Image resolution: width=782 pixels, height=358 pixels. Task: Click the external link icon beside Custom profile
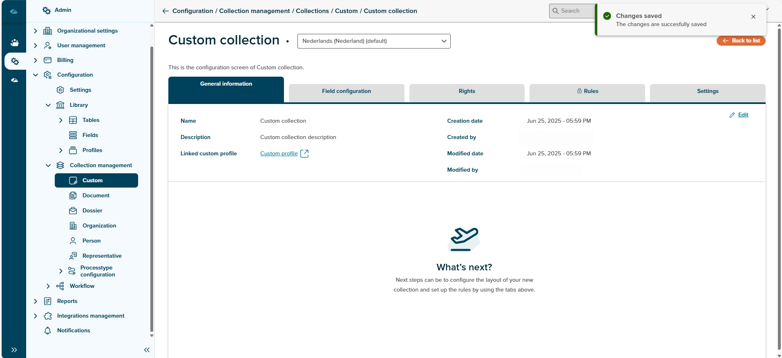(x=304, y=153)
